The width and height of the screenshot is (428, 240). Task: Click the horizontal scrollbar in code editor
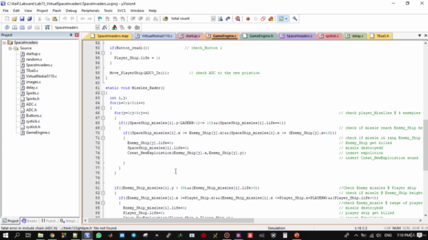point(171,221)
